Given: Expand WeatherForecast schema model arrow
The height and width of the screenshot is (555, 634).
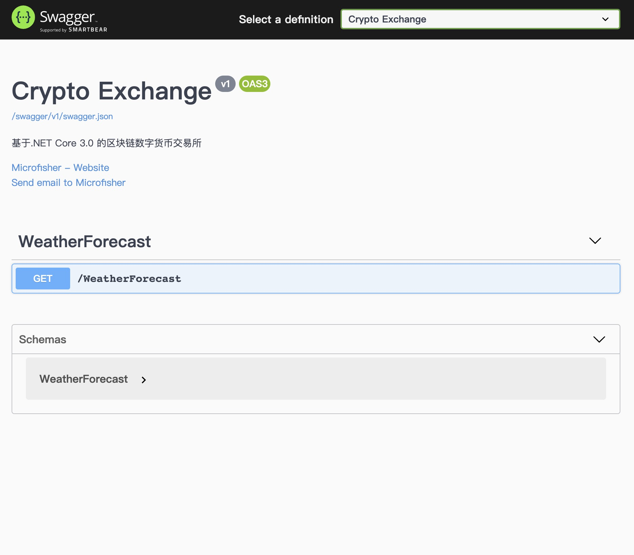Looking at the screenshot, I should click(x=144, y=380).
